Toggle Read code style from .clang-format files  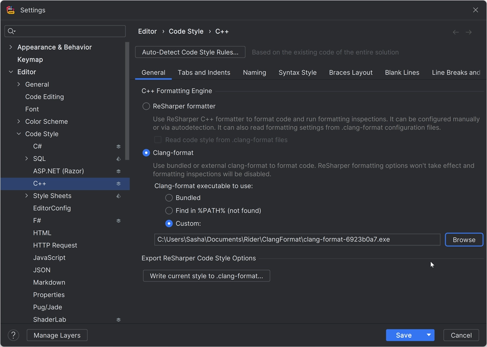(158, 140)
